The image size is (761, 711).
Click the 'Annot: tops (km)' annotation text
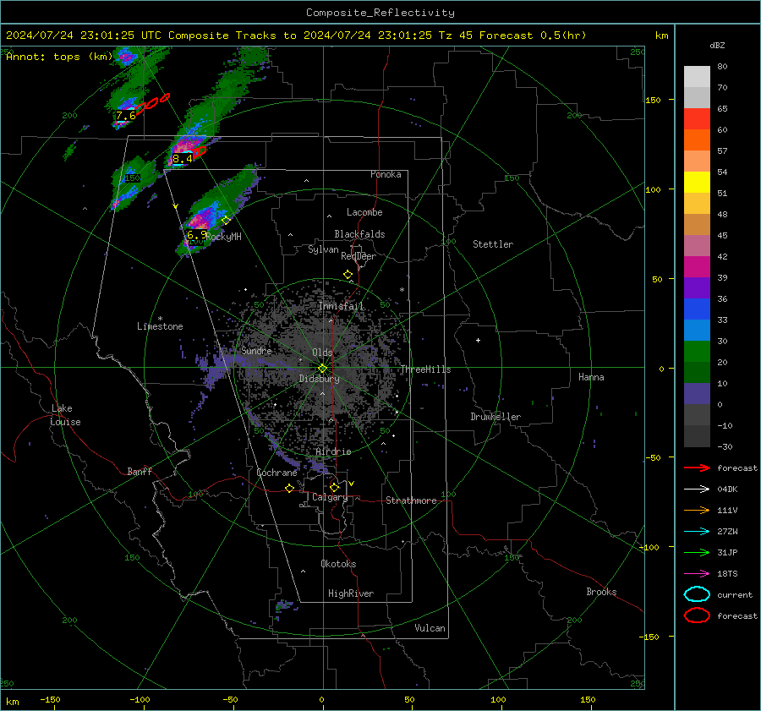[59, 57]
